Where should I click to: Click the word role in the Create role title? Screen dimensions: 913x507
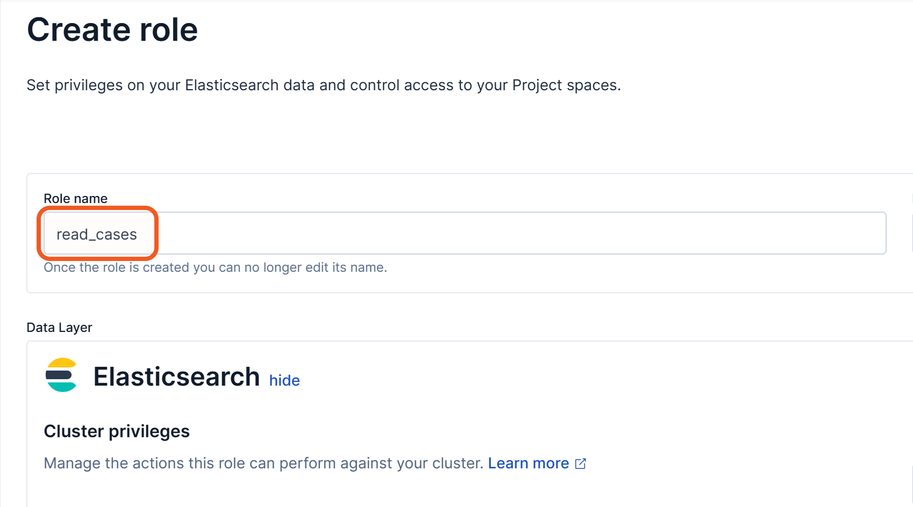click(169, 30)
